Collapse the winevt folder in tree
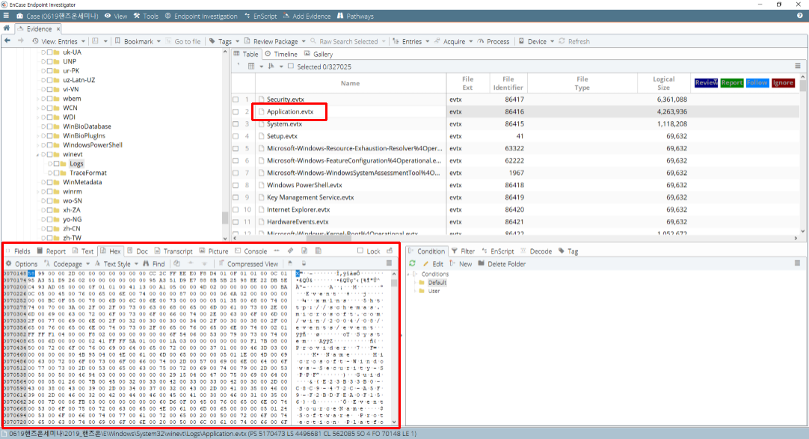The height and width of the screenshot is (439, 809). (x=37, y=155)
